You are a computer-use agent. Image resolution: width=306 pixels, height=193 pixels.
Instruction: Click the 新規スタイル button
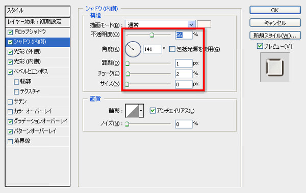pos(275,36)
